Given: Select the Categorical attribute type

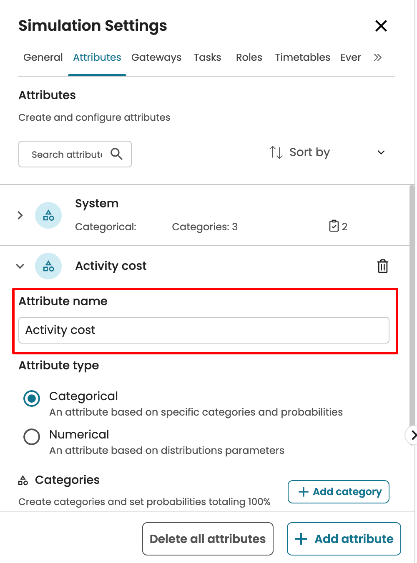Looking at the screenshot, I should pos(32,399).
